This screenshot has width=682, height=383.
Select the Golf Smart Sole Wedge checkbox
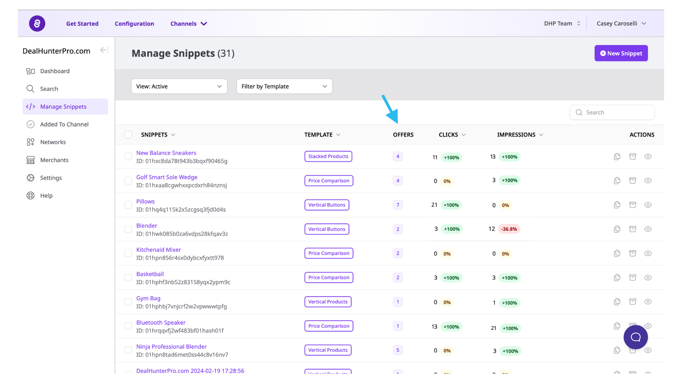pos(128,181)
